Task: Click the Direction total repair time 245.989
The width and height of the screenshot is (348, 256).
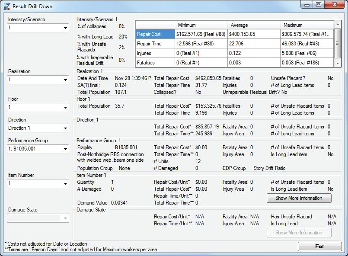Action: [204, 134]
